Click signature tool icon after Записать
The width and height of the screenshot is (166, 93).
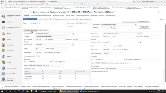(47, 19)
